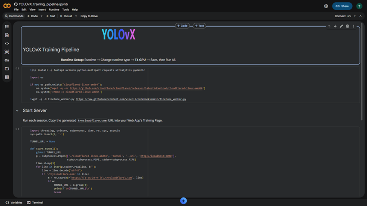Open the data table panel icon

(x=7, y=77)
